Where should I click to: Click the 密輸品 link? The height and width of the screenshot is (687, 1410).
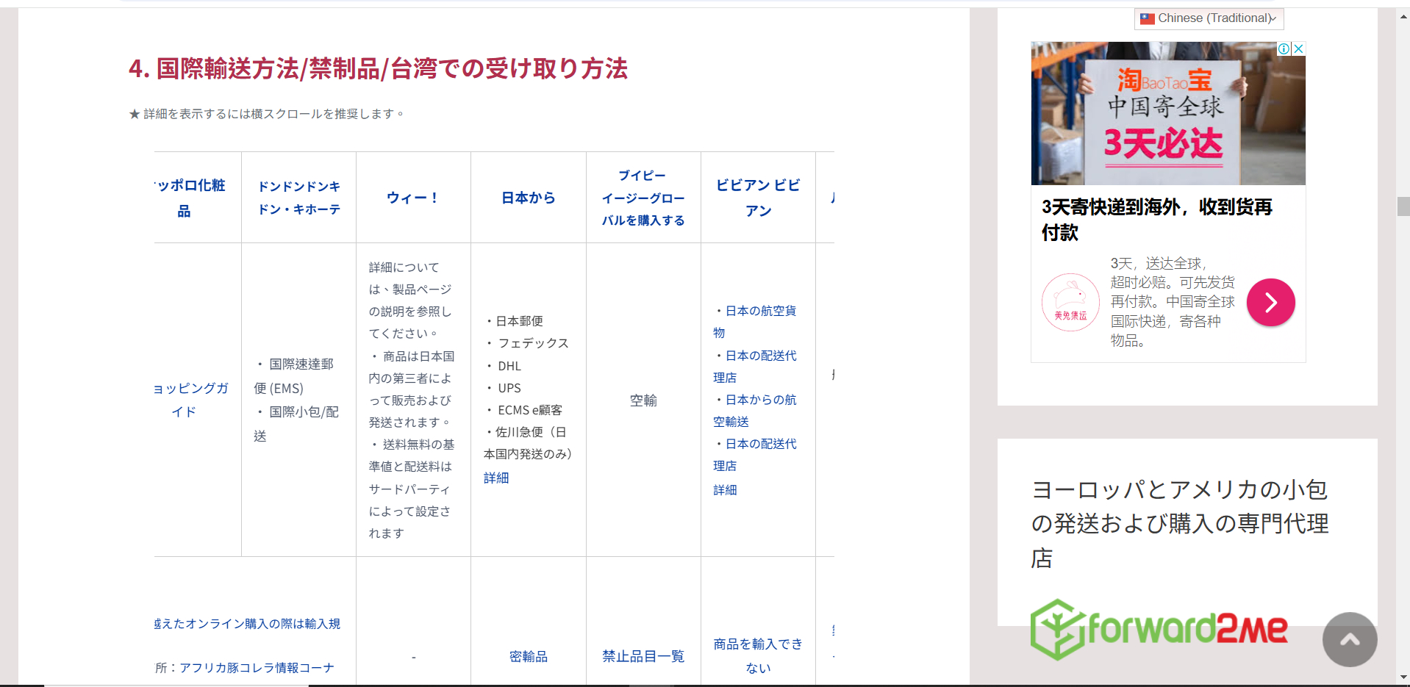(527, 656)
